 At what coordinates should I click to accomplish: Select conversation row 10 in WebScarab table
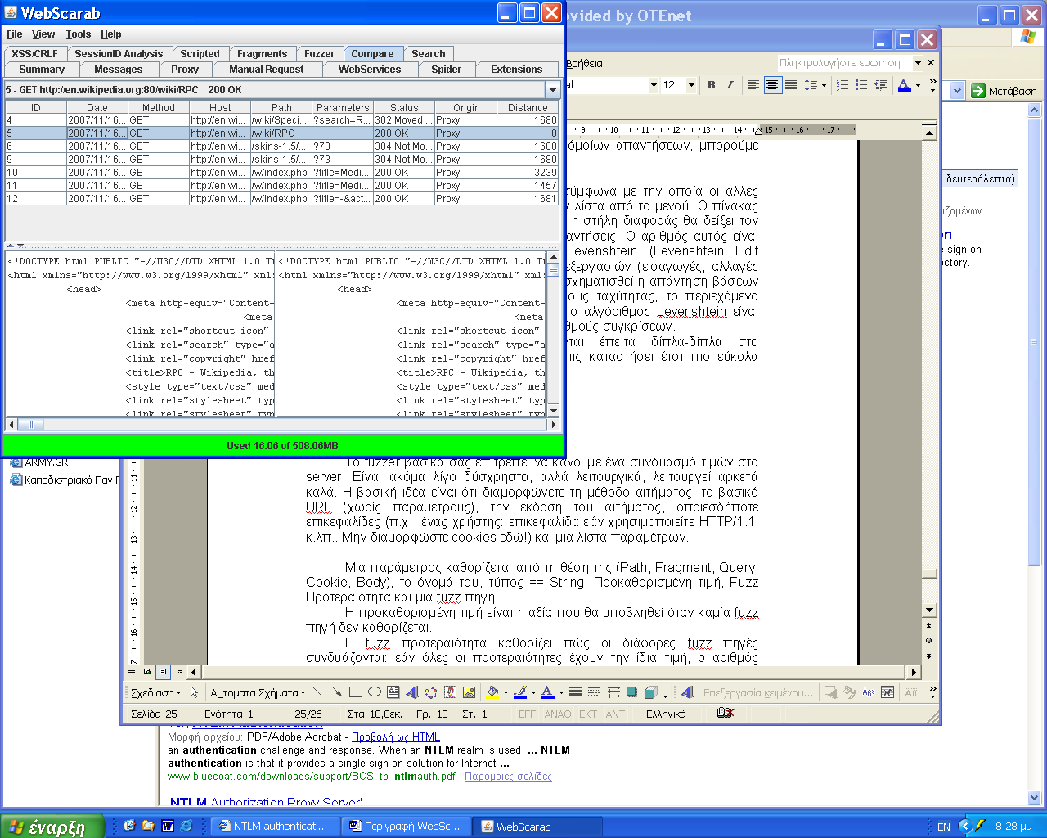click(x=281, y=173)
